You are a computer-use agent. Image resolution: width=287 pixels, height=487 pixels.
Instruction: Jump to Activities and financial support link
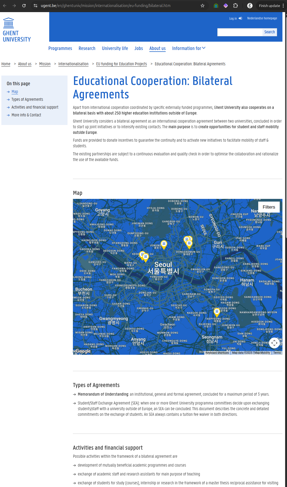[35, 107]
